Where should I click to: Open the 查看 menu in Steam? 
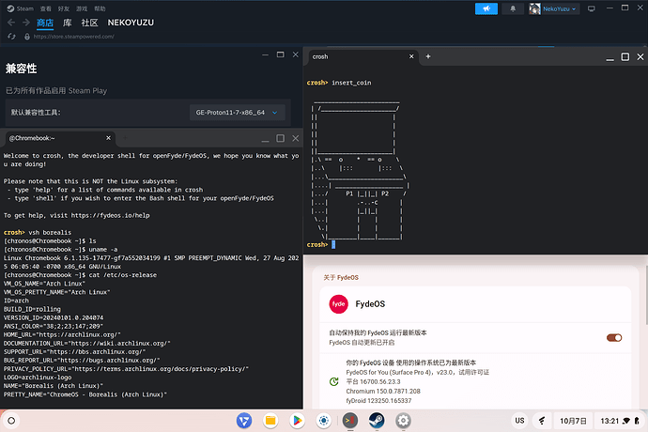[45, 8]
